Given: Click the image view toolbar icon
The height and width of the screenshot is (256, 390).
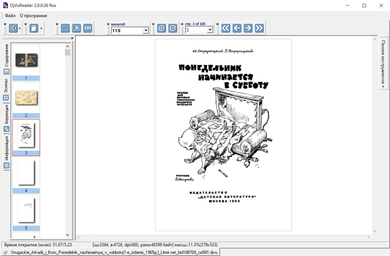Looking at the screenshot, I should click(76, 28).
